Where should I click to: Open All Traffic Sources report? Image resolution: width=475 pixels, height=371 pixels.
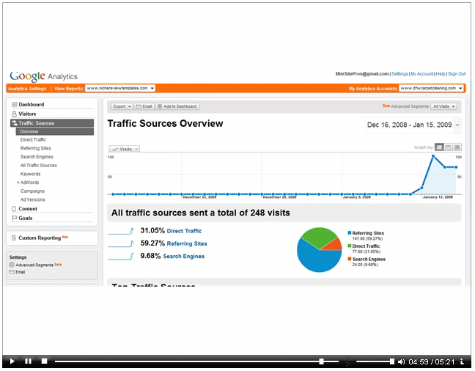coord(38,166)
